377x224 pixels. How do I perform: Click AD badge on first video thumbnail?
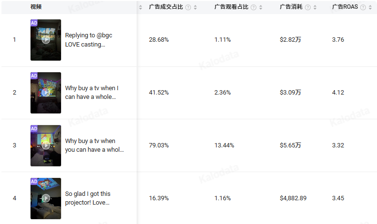pos(34,23)
